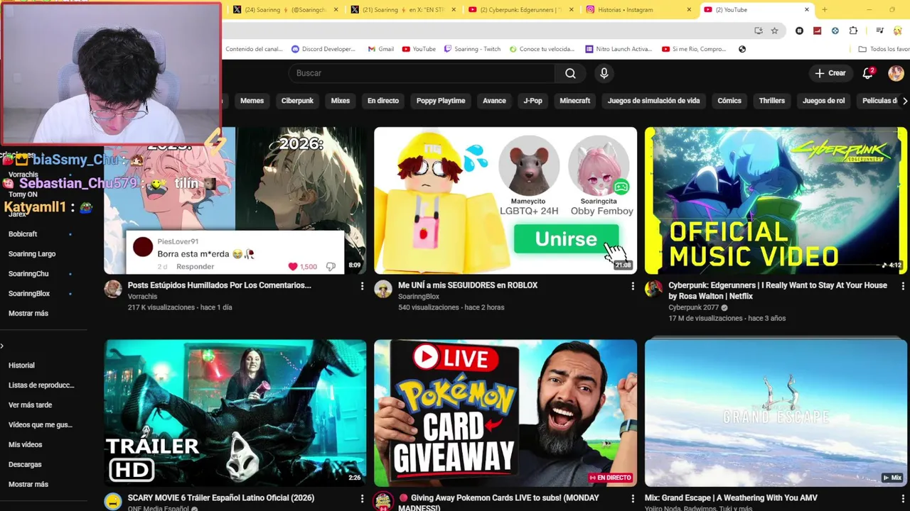Select the Cómics chip

pos(729,101)
